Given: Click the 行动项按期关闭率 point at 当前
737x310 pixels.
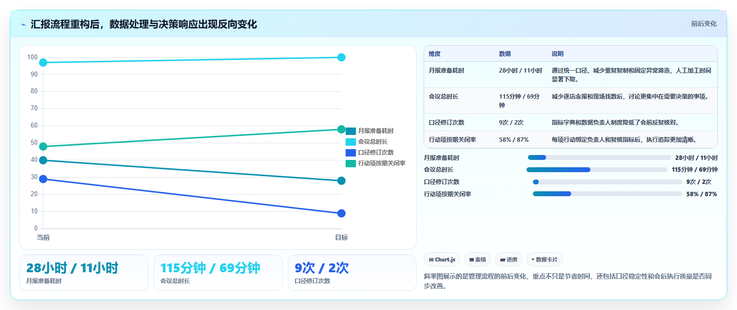Looking at the screenshot, I should click(43, 146).
